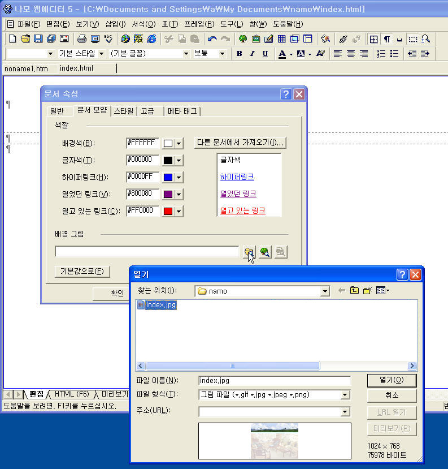Create new folder icon in Open dialog
This screenshot has height=469, width=448.
pyautogui.click(x=368, y=290)
